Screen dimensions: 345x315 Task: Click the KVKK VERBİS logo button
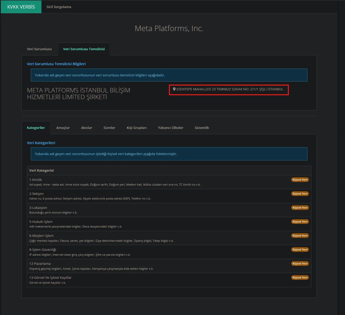point(21,7)
